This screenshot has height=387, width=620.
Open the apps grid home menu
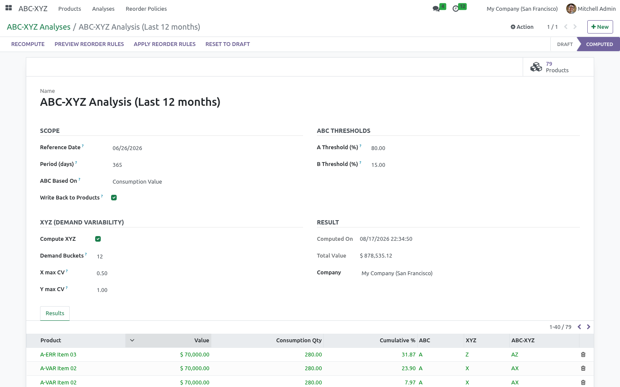(9, 8)
